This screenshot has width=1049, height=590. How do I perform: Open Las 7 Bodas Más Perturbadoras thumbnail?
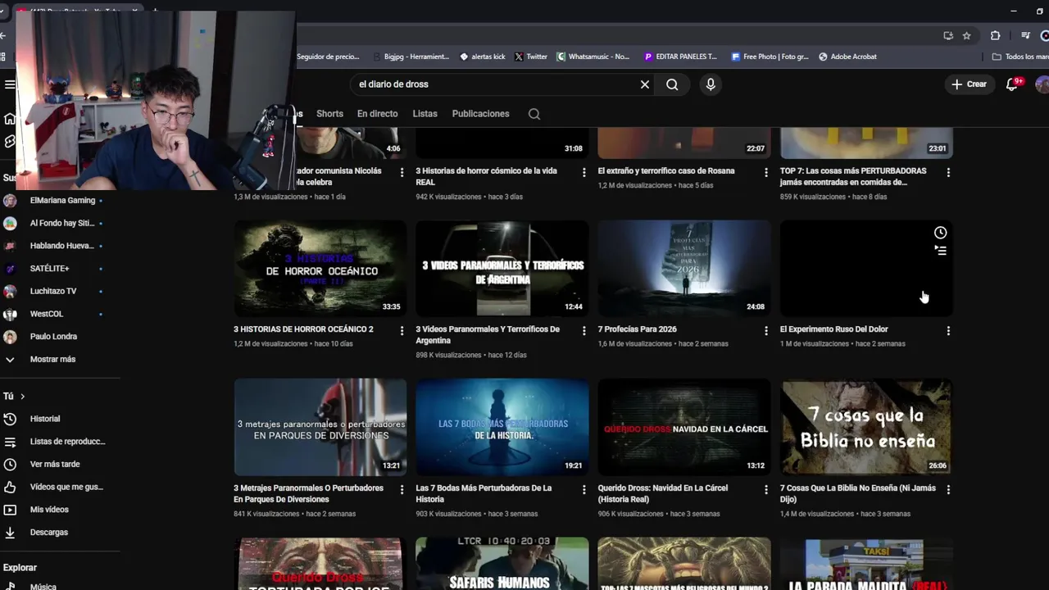(x=502, y=427)
